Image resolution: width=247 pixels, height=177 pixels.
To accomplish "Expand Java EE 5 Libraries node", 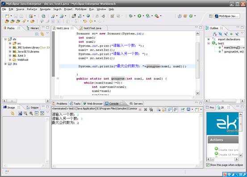I will click(x=10, y=51).
